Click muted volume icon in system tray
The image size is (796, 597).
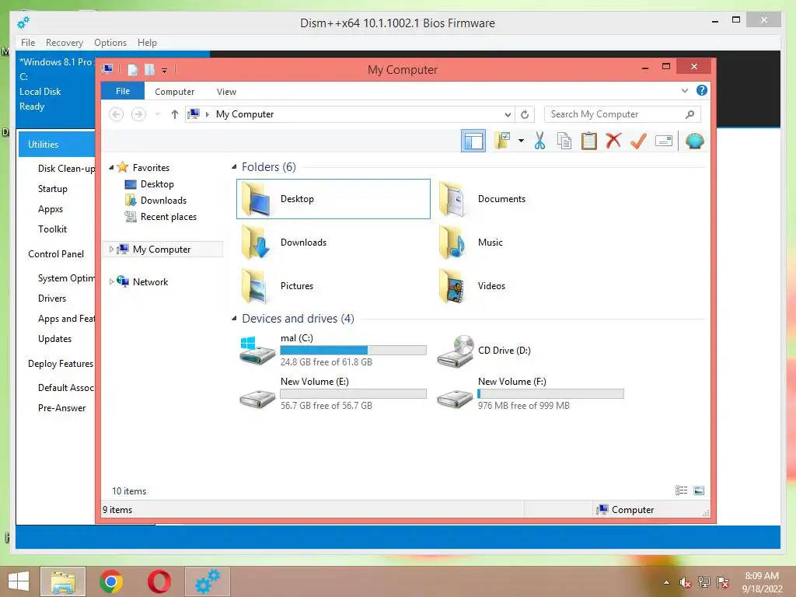[x=685, y=582]
